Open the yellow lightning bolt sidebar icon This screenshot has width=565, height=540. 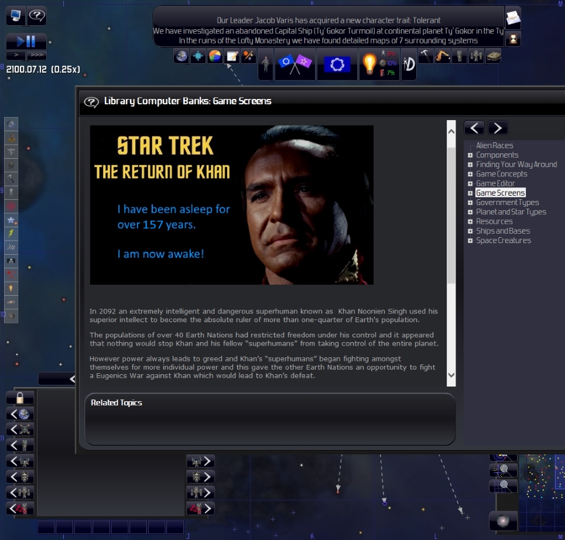(11, 234)
